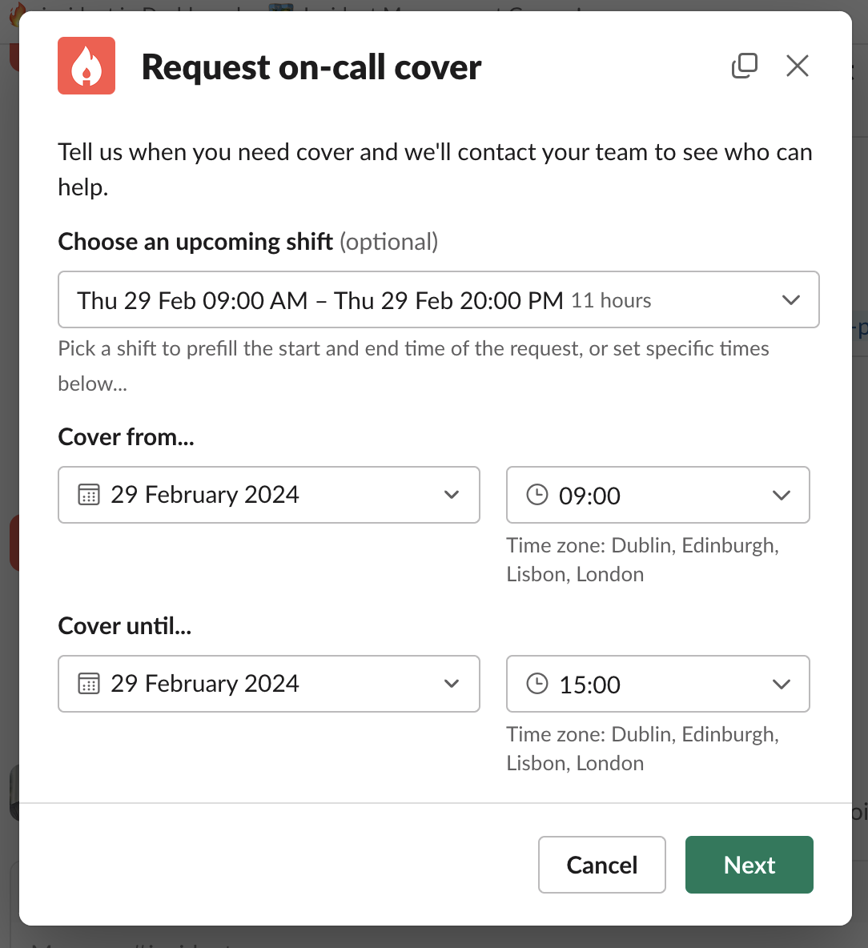The width and height of the screenshot is (868, 948).
Task: Open modal in new window icon
Action: point(745,66)
